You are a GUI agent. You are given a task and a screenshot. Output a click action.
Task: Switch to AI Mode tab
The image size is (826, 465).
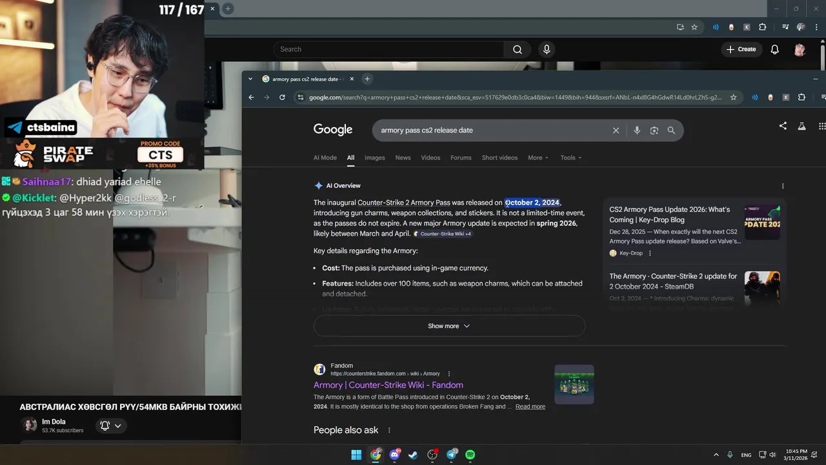(x=325, y=158)
